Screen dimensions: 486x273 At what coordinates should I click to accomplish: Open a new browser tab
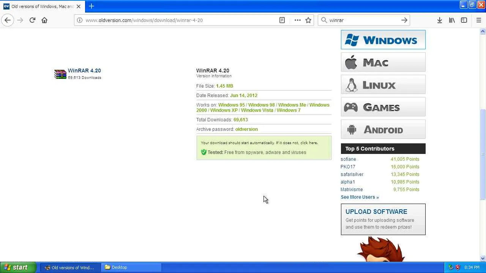(92, 6)
